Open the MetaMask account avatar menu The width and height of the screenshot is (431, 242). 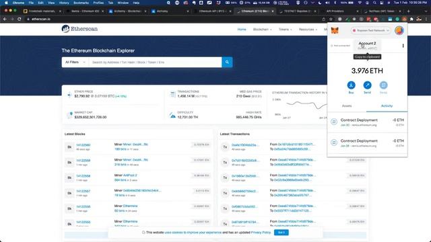click(399, 30)
